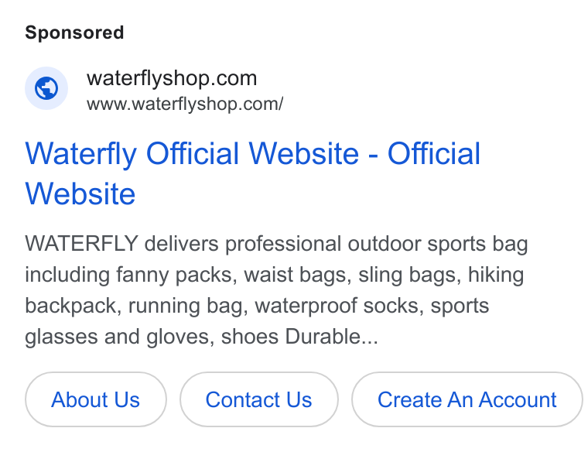Click the second-line Website word in the headline
Image resolution: width=588 pixels, height=452 pixels.
[x=80, y=193]
